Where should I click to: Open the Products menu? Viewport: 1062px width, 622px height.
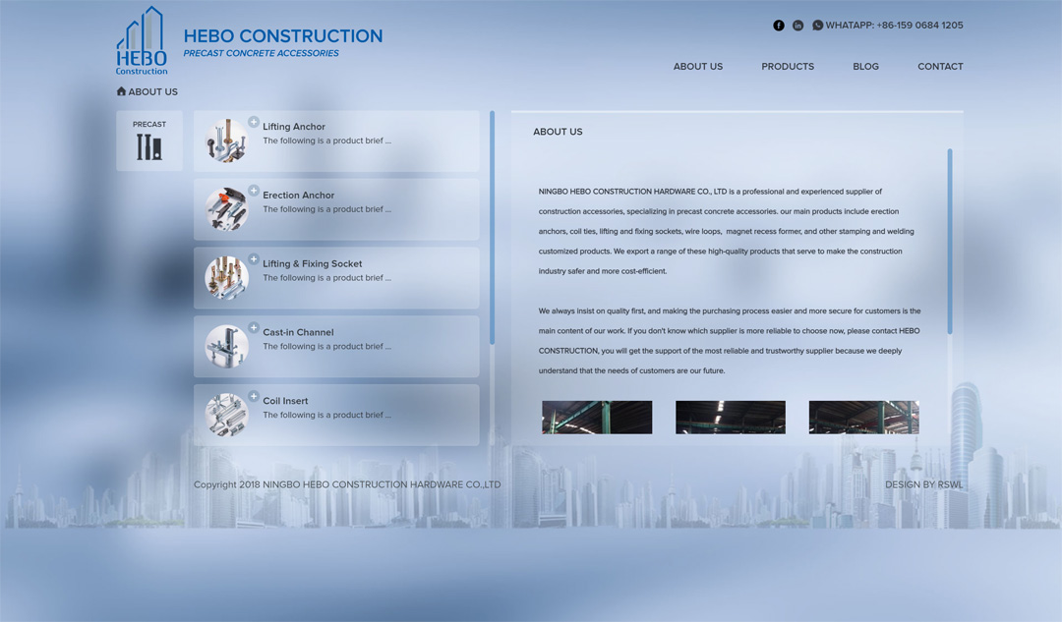pos(787,67)
